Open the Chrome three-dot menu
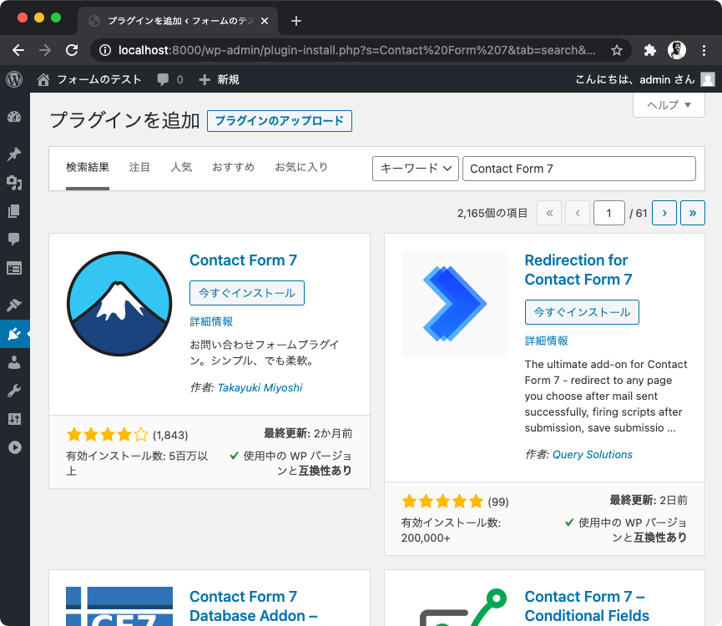Viewport: 722px width, 626px height. [x=704, y=50]
